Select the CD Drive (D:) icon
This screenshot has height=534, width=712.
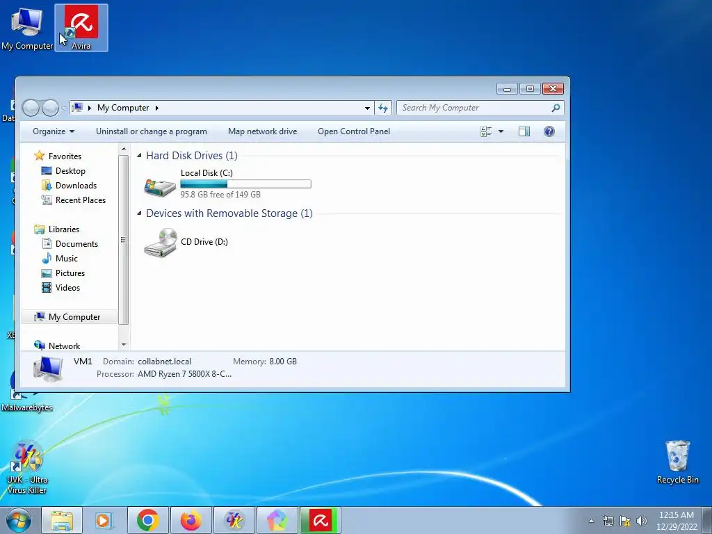(x=160, y=243)
